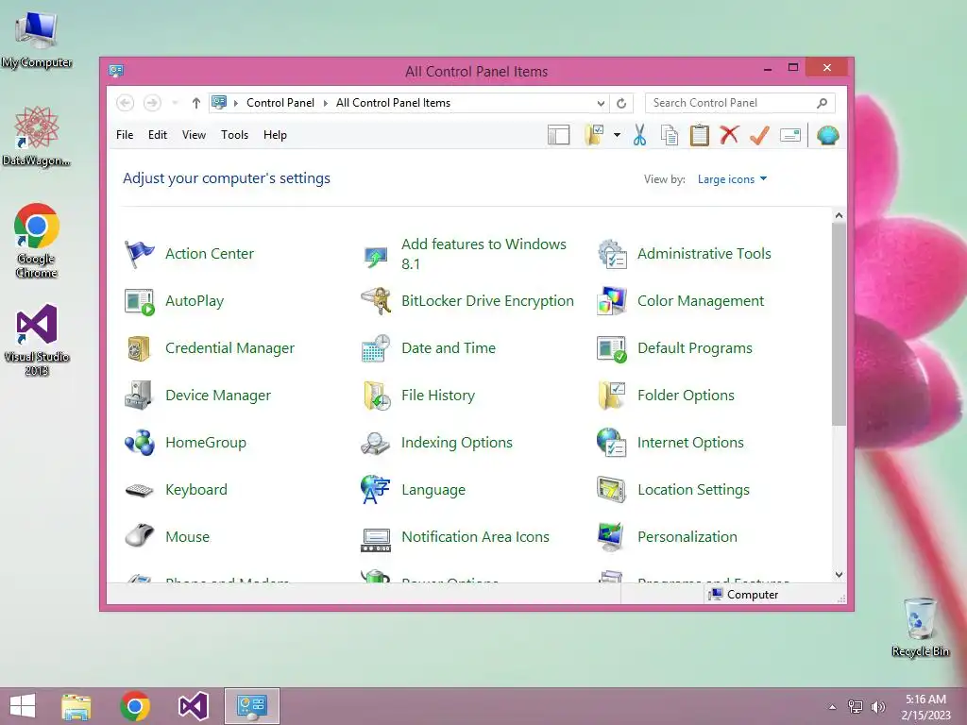The width and height of the screenshot is (967, 725).
Task: Click the scroll down arrow
Action: click(x=839, y=575)
